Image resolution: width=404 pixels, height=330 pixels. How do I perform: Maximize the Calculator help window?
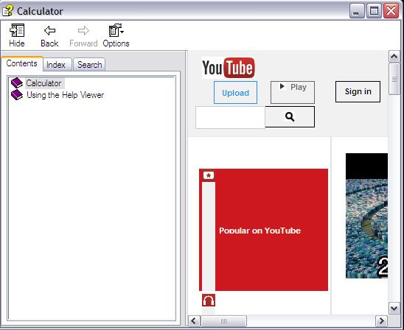coord(374,11)
